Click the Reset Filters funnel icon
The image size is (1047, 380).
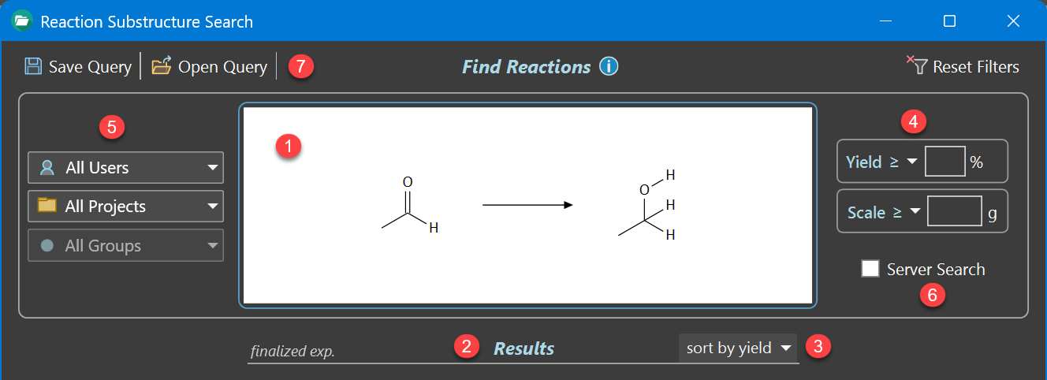click(918, 65)
